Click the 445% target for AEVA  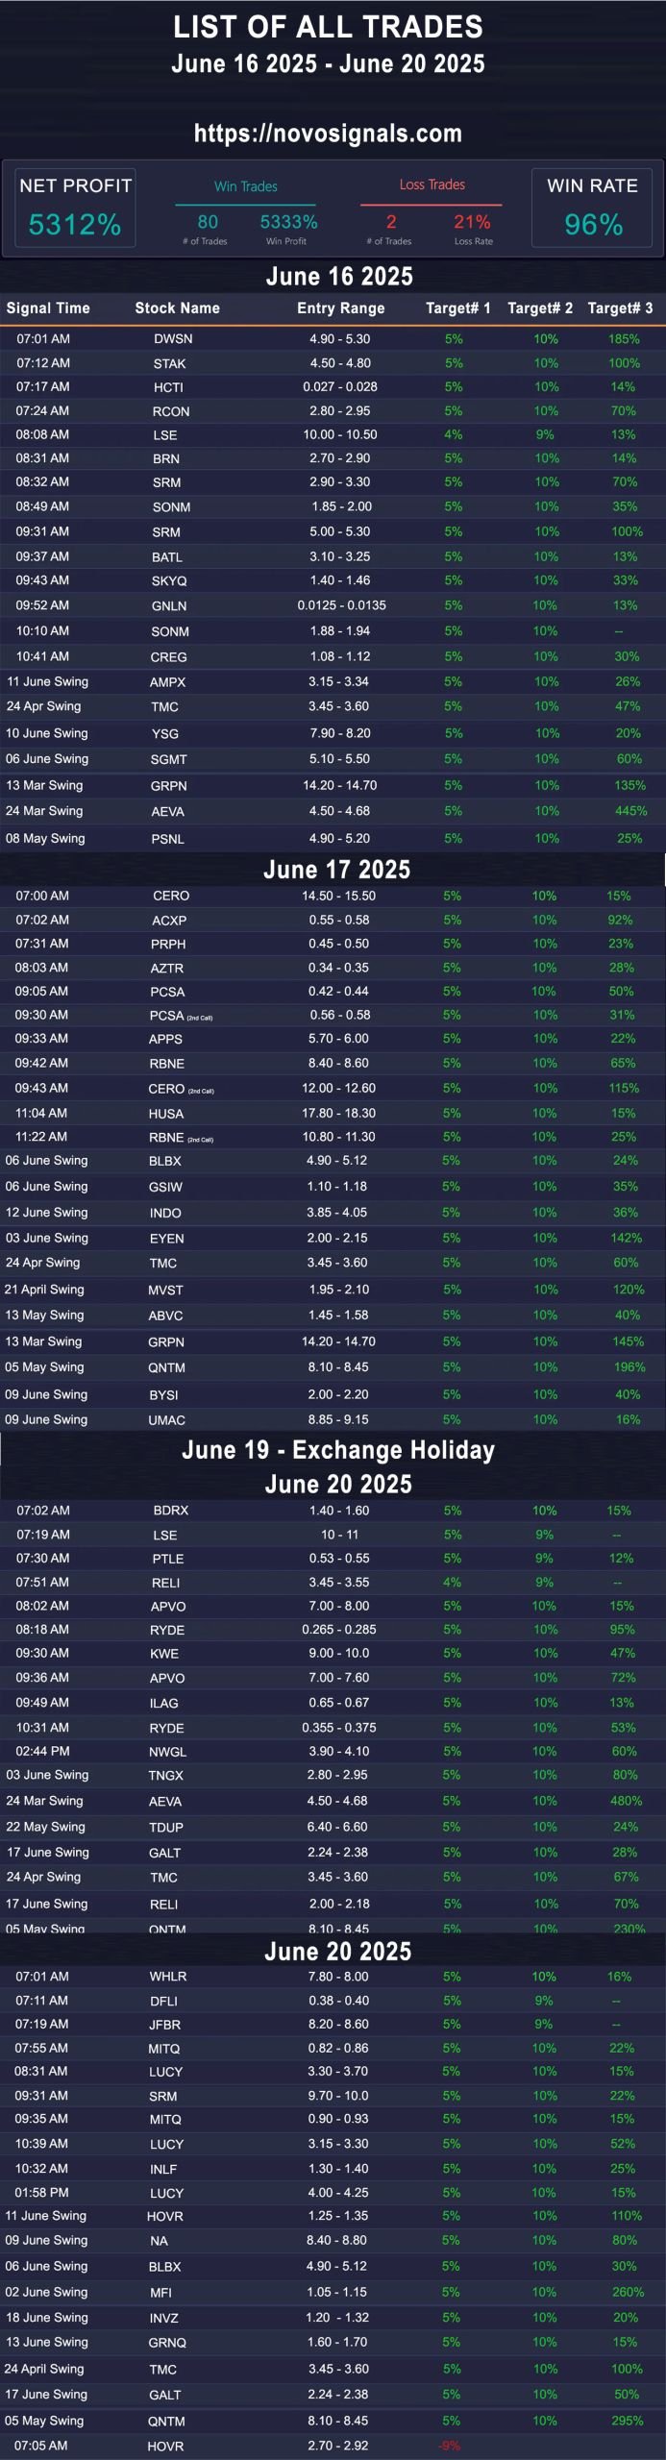[x=630, y=811]
